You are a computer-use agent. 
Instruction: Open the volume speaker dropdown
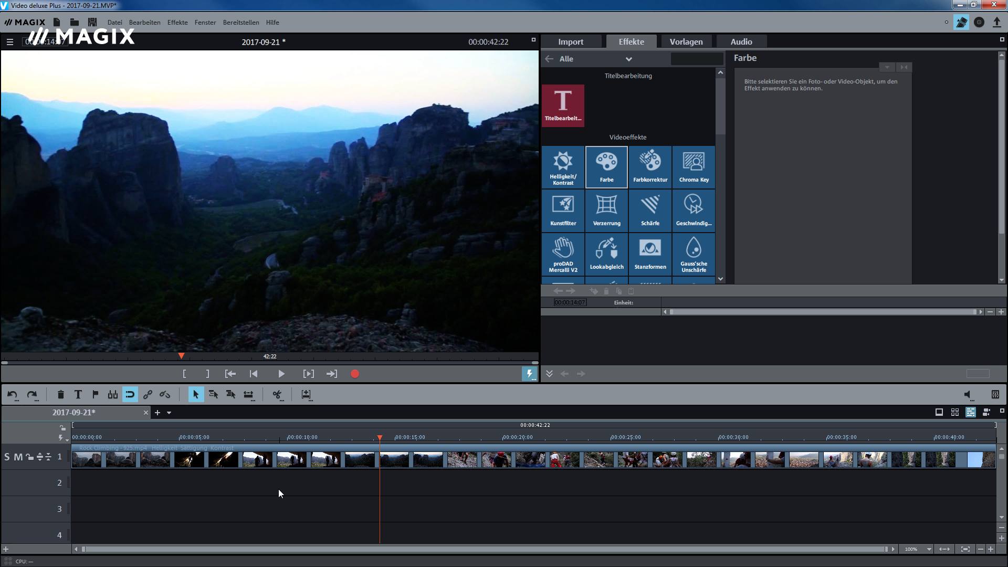[968, 395]
